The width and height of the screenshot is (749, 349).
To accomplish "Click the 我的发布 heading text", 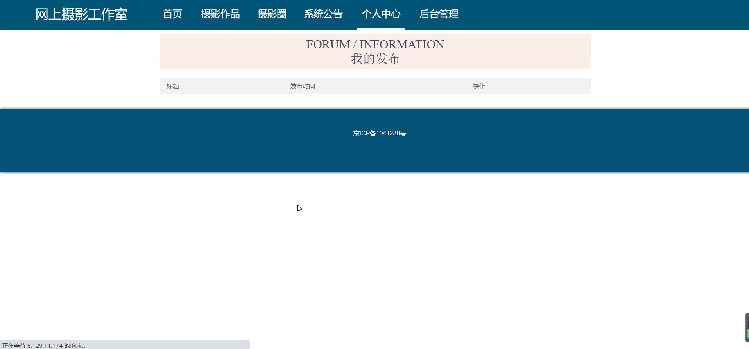I will pyautogui.click(x=375, y=59).
